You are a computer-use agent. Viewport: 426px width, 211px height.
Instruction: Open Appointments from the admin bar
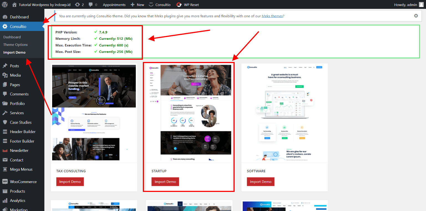coord(114,4)
